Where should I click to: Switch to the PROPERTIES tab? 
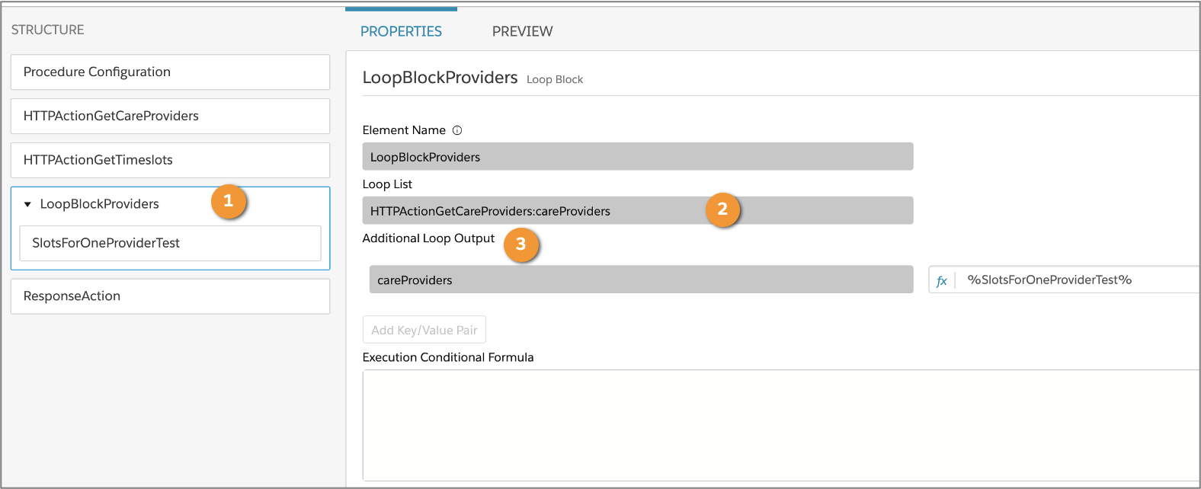pyautogui.click(x=401, y=31)
